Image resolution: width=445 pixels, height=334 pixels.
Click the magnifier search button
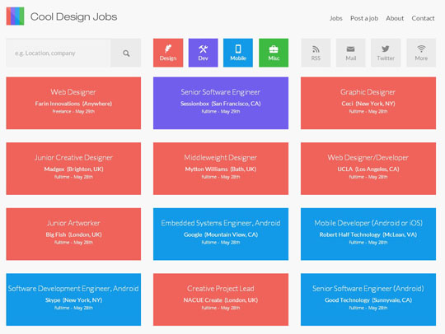point(126,53)
